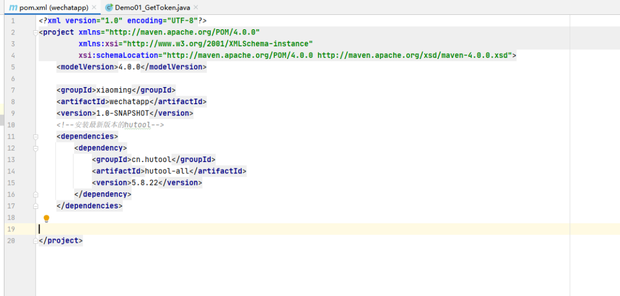Click artifactId value wechatapp
This screenshot has width=620, height=296.
[x=129, y=102]
